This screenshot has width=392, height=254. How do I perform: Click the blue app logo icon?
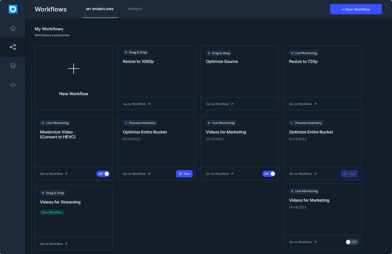point(13,9)
